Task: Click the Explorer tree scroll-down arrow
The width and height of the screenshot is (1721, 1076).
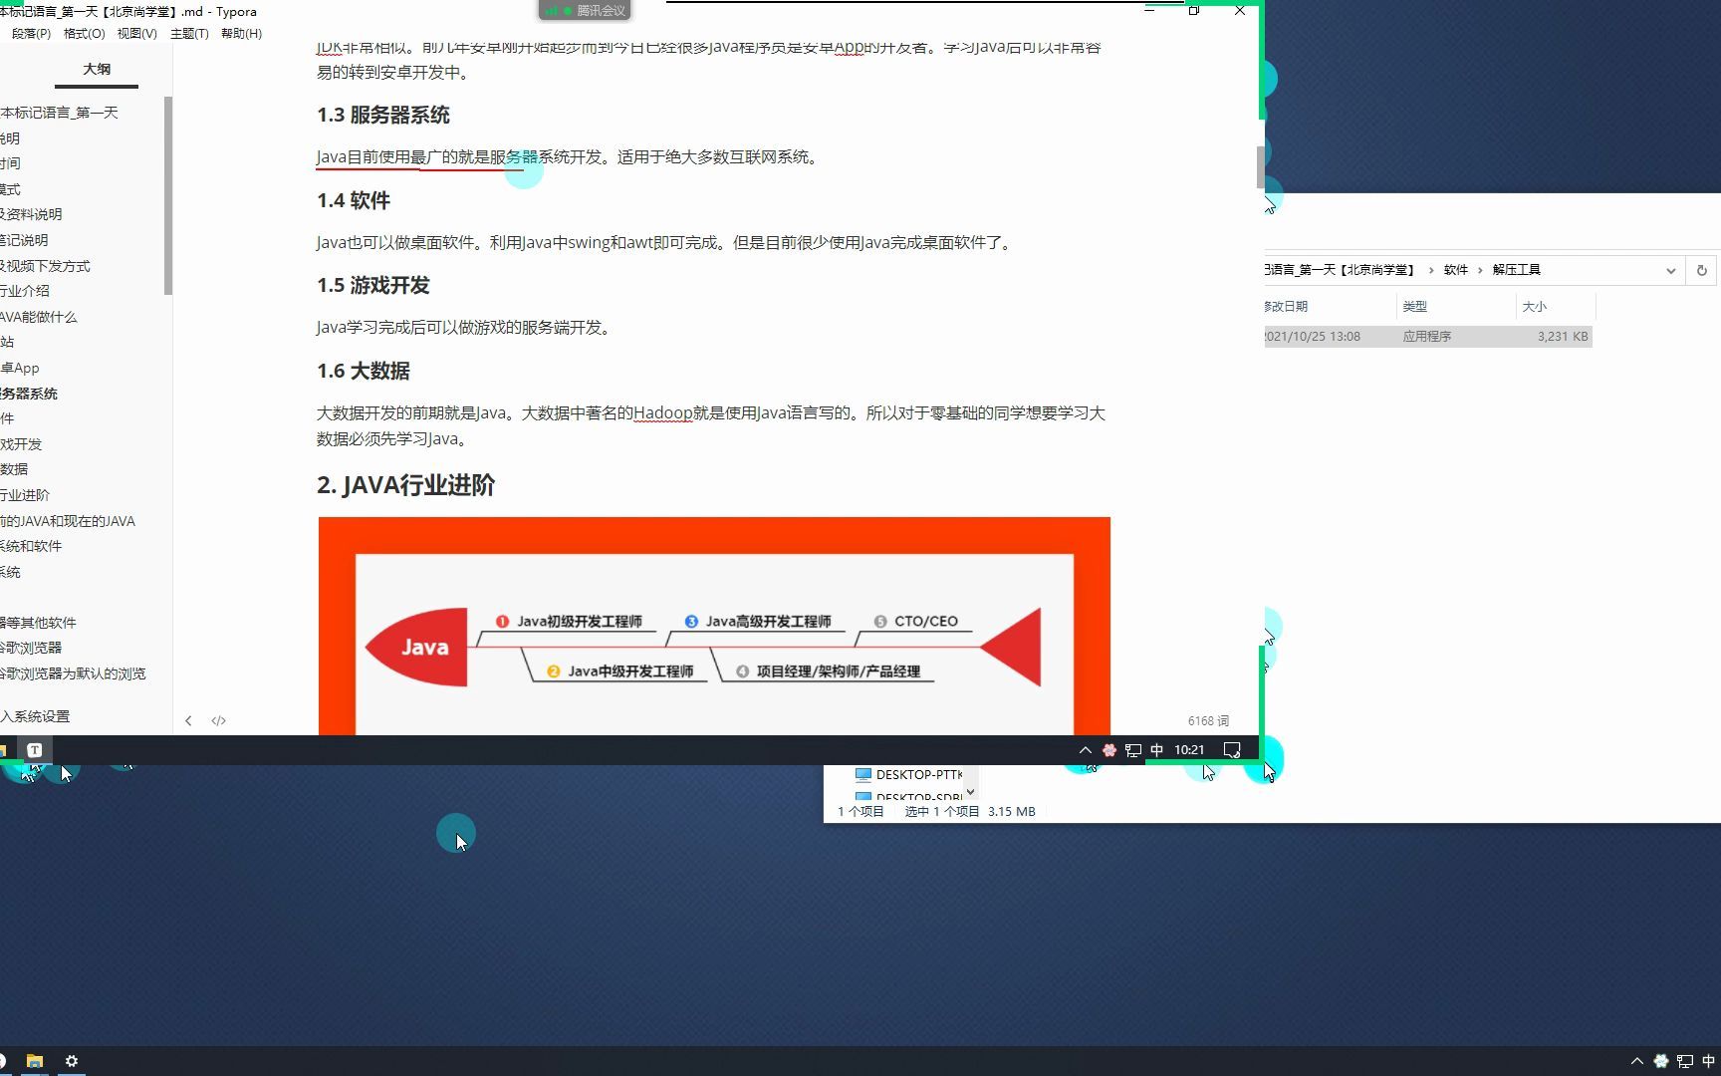Action: [x=971, y=792]
